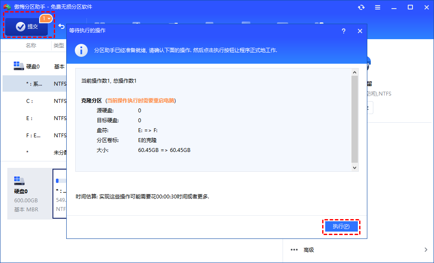Click the 硬盘0 disk icon in list
The height and width of the screenshot is (263, 434).
coord(19,66)
